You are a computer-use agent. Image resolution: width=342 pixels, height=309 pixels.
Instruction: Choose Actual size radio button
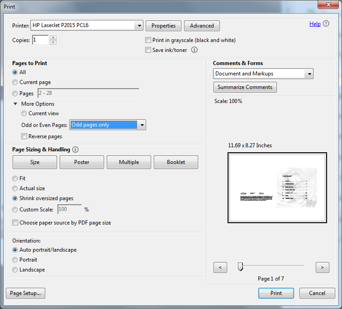tap(15, 188)
